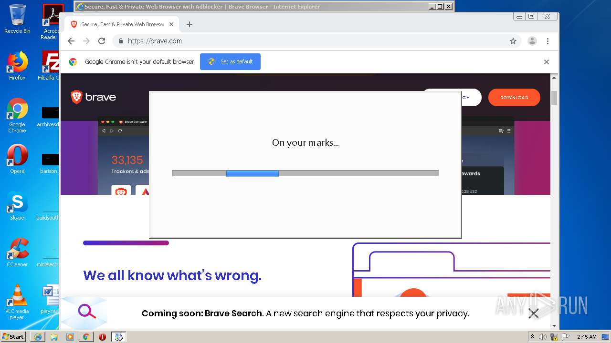Open Internet Explorer from the taskbar

point(38,337)
